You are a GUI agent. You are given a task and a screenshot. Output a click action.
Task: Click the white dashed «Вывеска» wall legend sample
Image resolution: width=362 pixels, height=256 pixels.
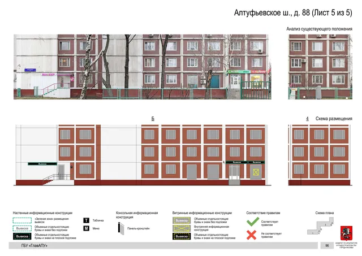[22, 228]
